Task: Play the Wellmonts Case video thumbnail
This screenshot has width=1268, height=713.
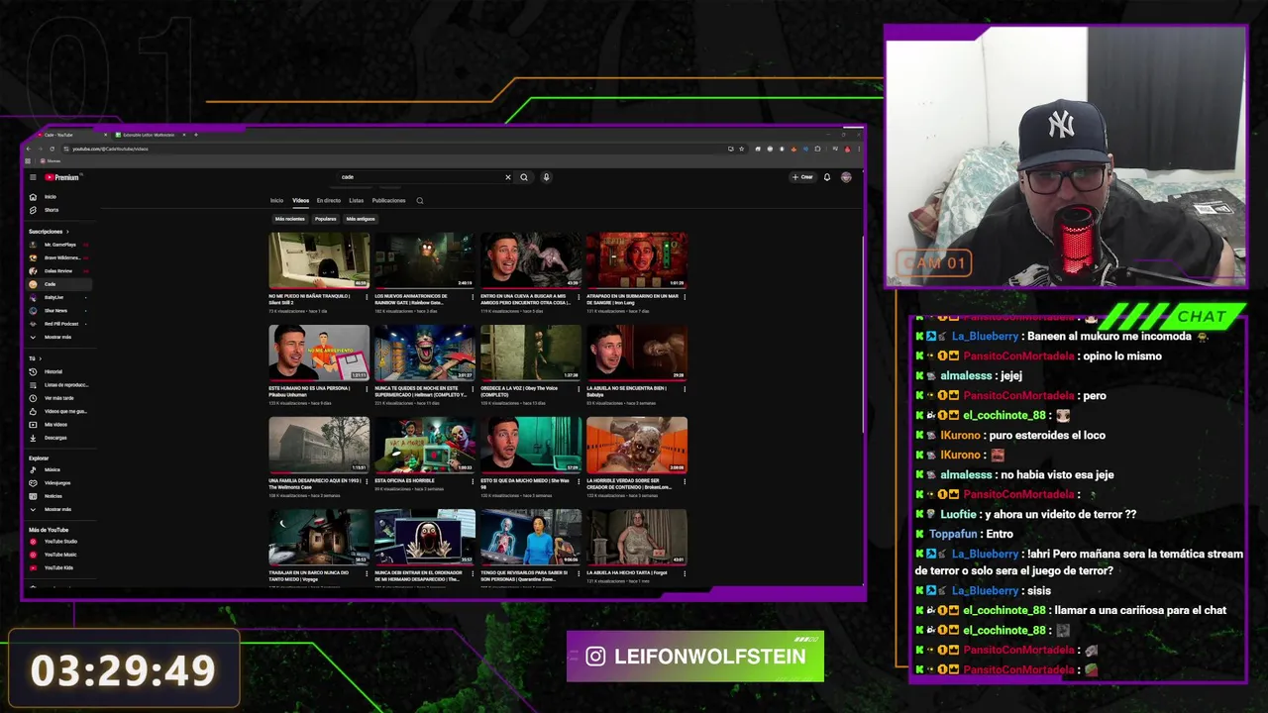Action: click(x=319, y=445)
